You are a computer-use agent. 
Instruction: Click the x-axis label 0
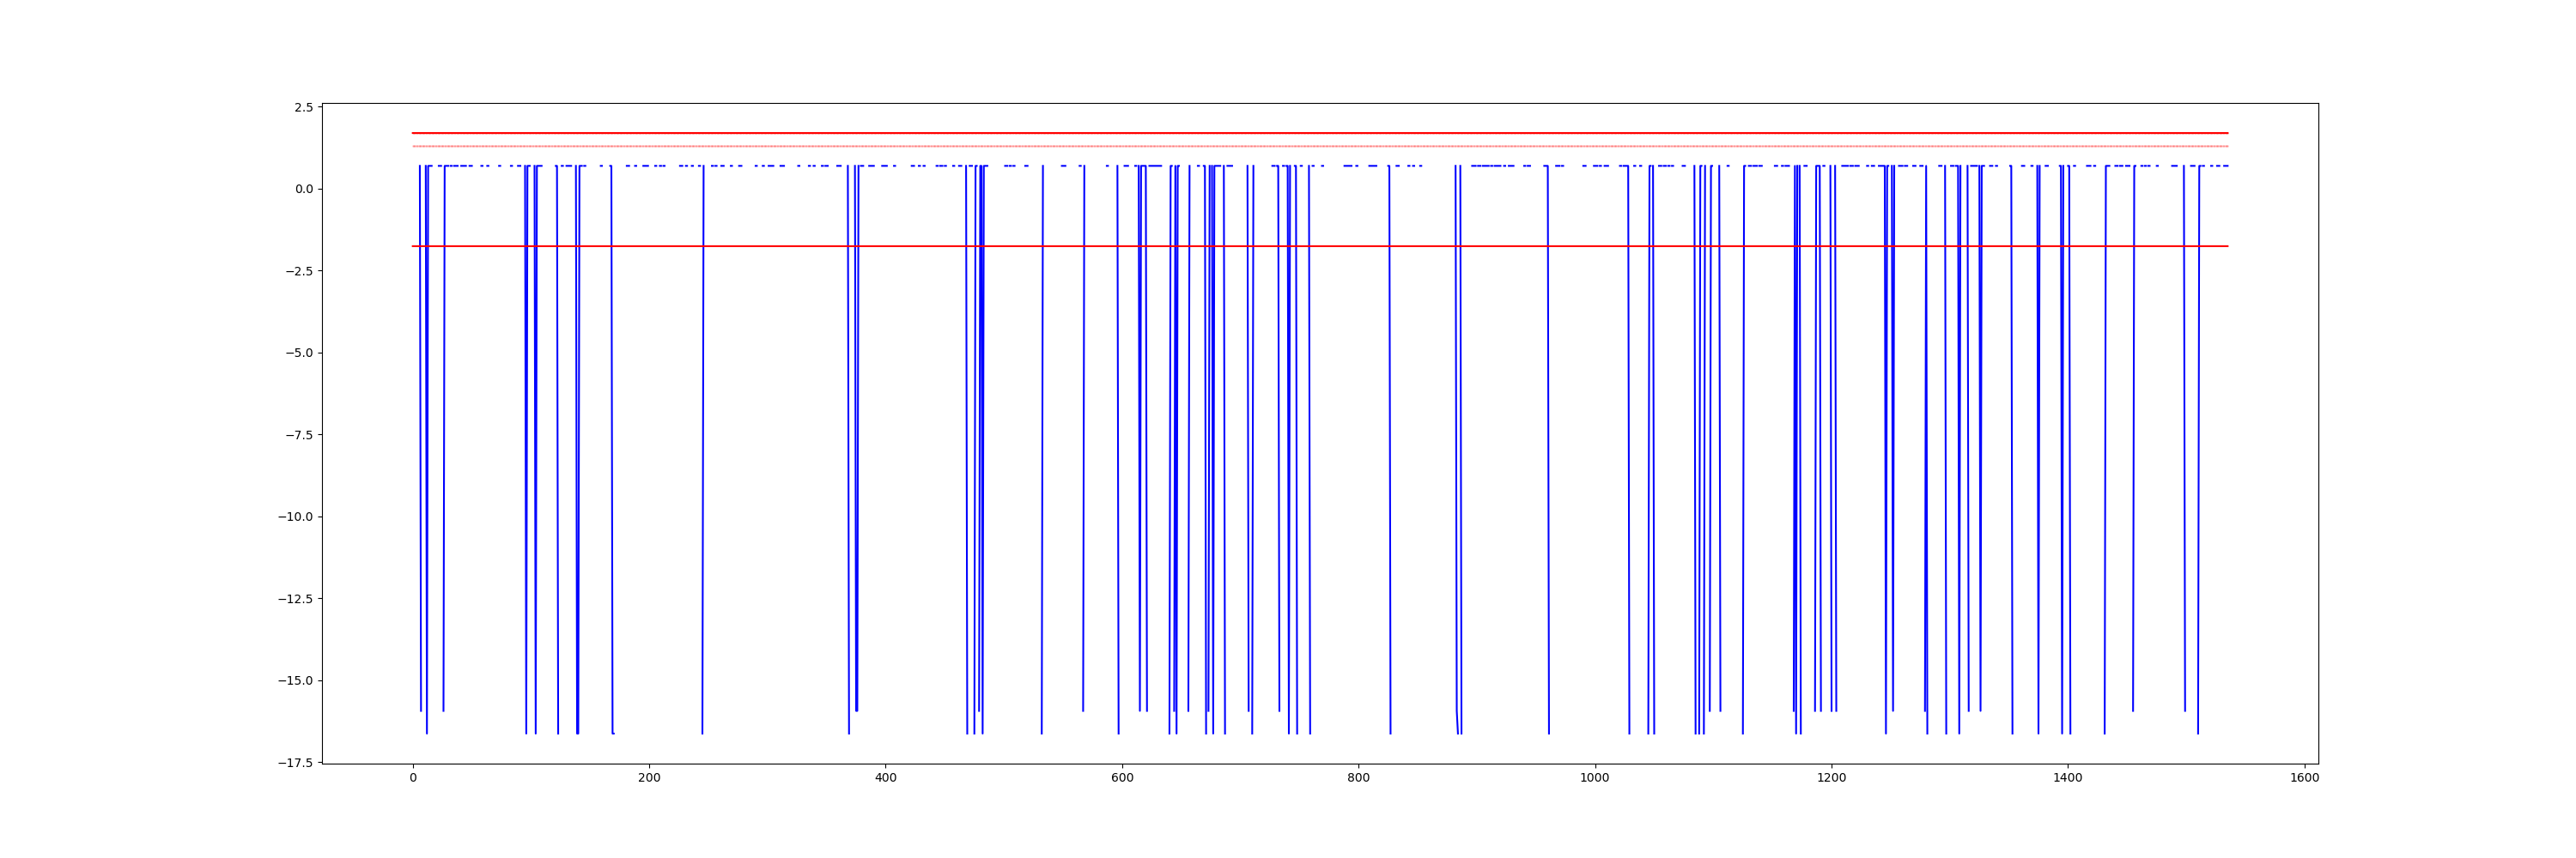413,778
